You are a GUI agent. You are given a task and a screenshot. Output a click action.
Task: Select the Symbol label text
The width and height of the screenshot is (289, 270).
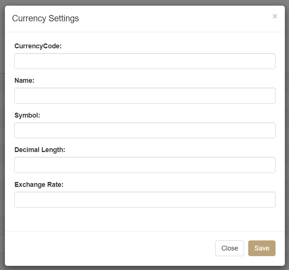click(27, 115)
